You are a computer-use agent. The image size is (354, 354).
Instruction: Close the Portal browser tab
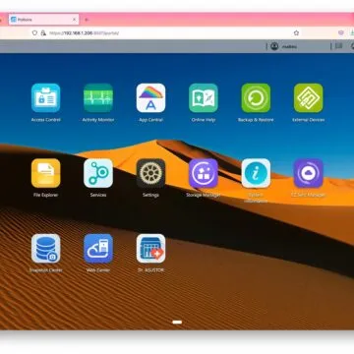(74, 20)
